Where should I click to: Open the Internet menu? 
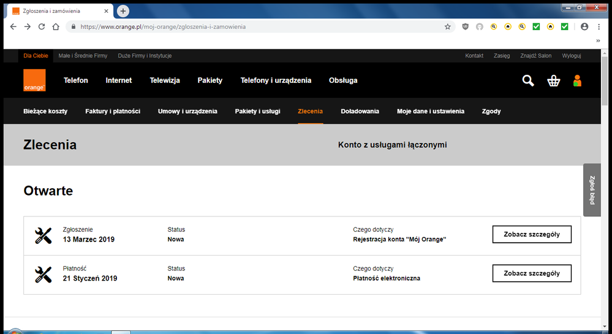[119, 80]
